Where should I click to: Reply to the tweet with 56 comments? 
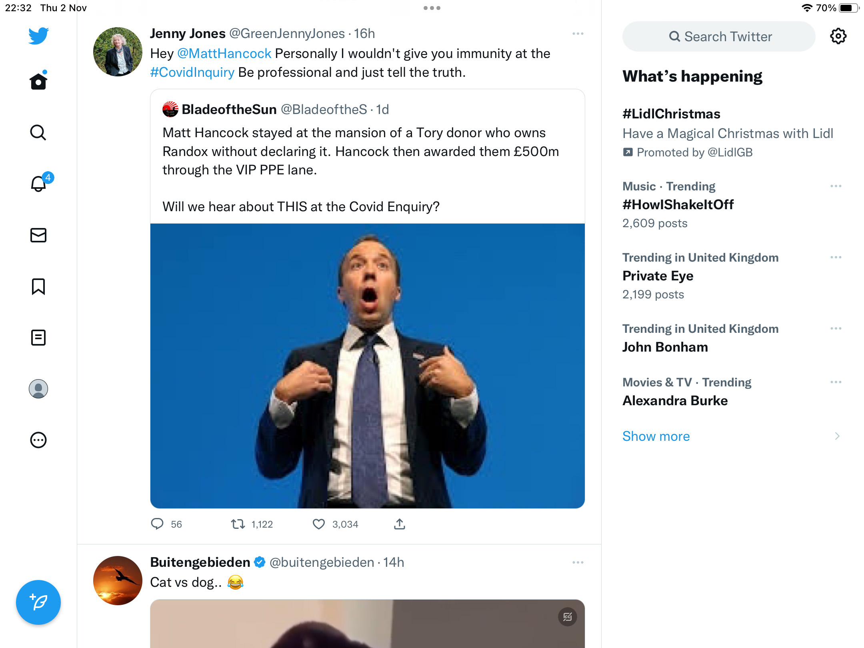point(157,524)
